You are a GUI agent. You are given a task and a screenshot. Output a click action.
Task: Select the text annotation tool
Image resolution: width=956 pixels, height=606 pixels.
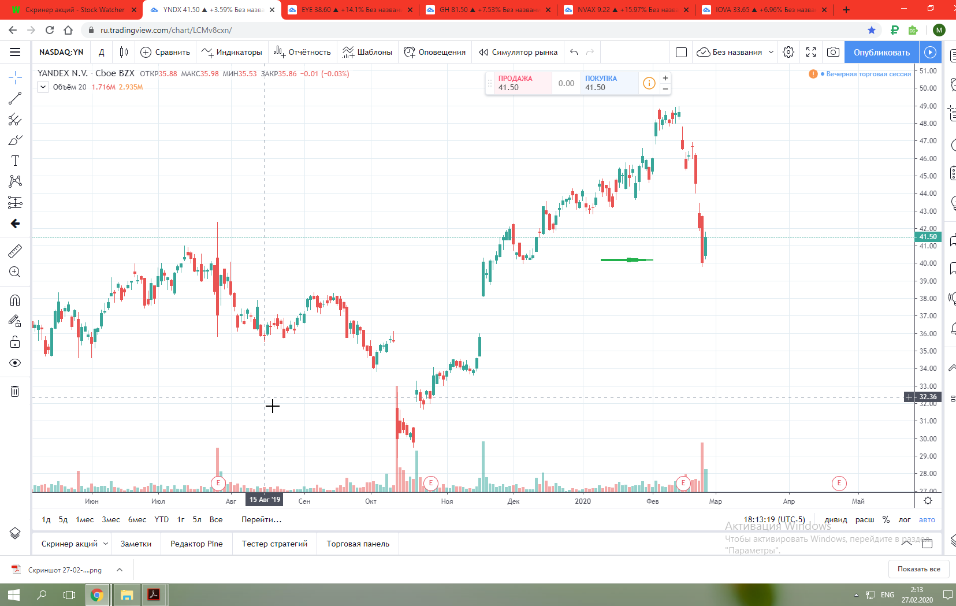(x=15, y=161)
